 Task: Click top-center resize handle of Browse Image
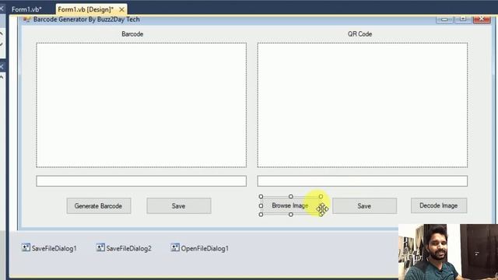[x=290, y=197]
